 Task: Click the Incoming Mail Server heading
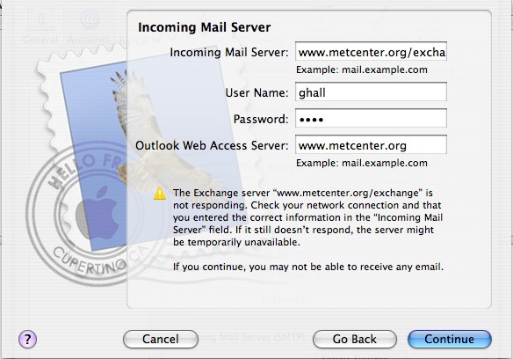204,27
